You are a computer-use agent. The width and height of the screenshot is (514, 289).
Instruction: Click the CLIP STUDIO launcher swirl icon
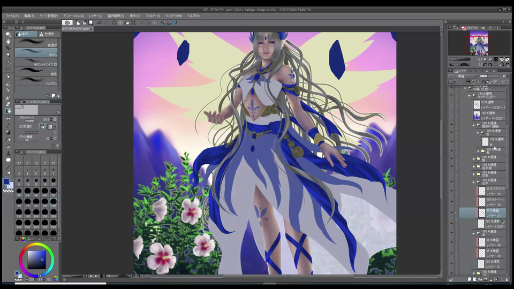(x=67, y=22)
